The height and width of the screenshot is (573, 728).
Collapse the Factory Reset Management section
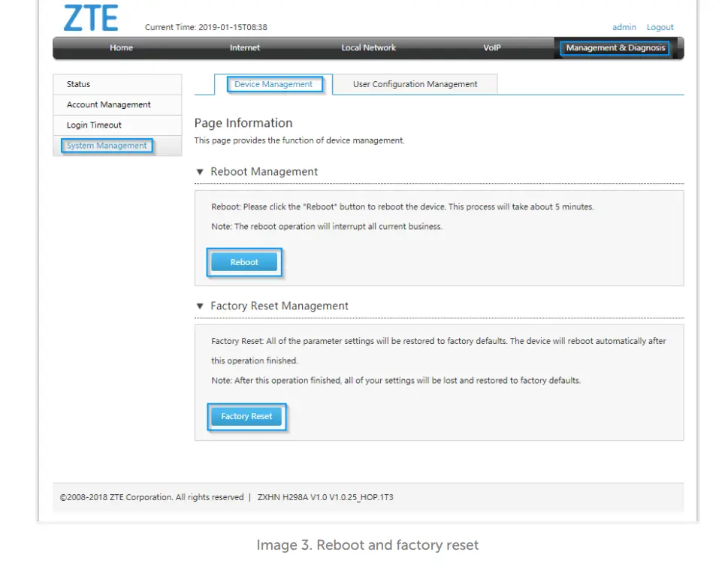pos(199,306)
